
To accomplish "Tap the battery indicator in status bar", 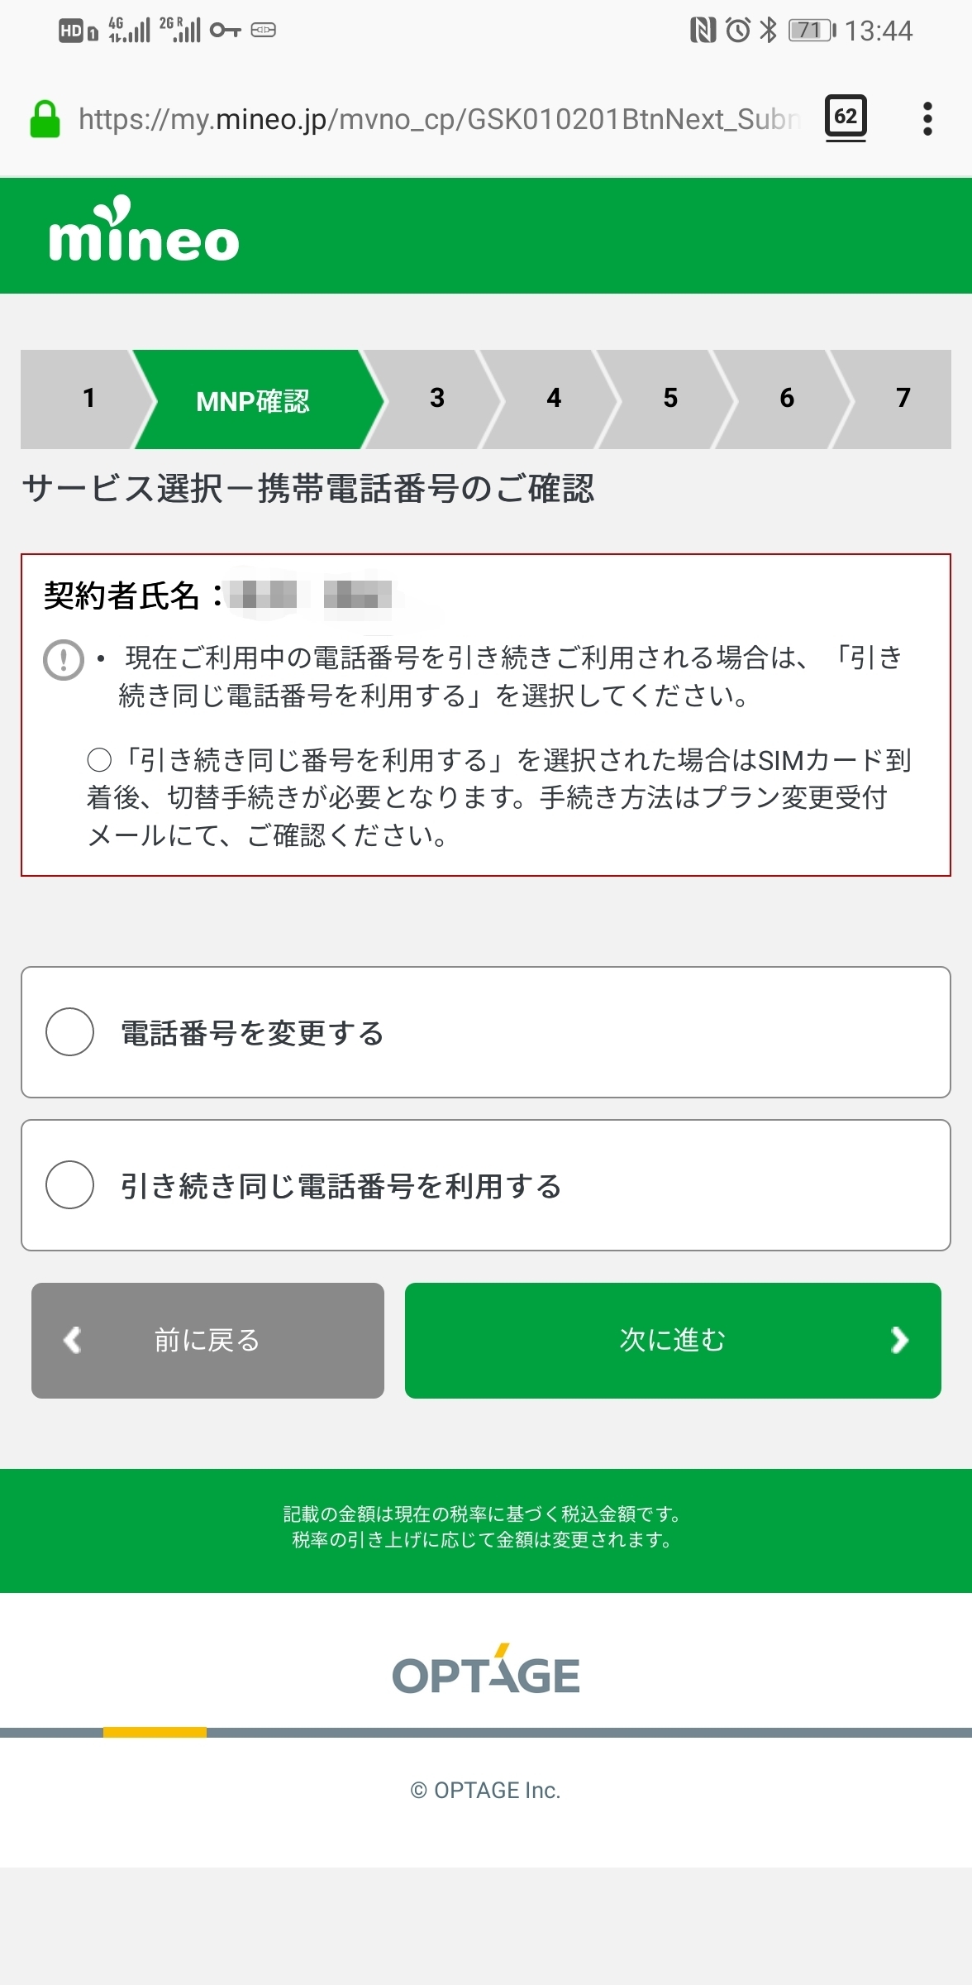I will click(812, 31).
